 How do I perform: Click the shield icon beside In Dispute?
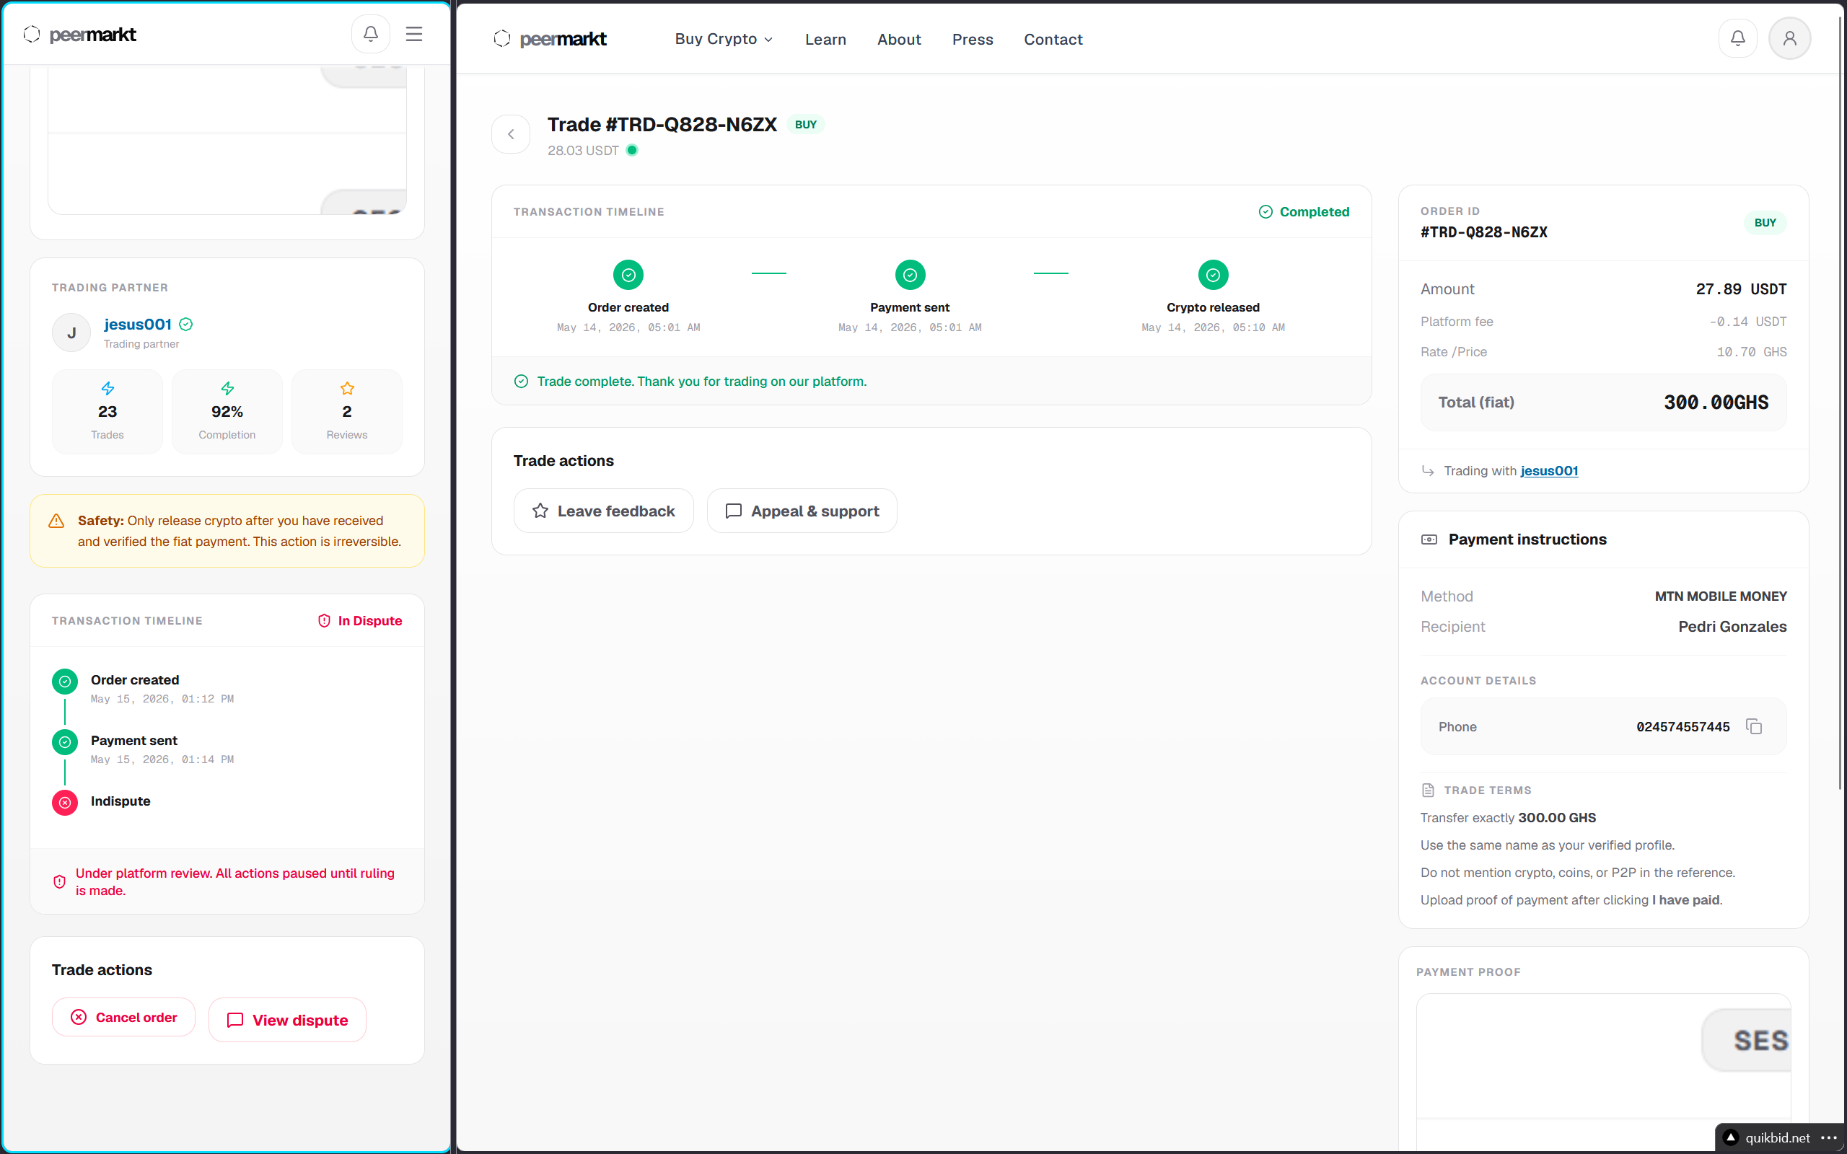point(324,621)
